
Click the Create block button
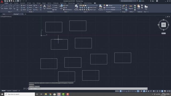click(x=66, y=5)
